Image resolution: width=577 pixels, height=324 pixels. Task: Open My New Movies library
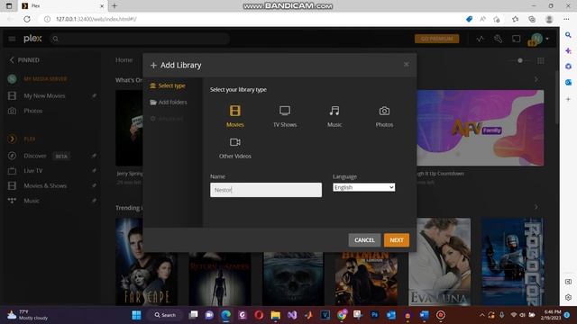click(44, 96)
